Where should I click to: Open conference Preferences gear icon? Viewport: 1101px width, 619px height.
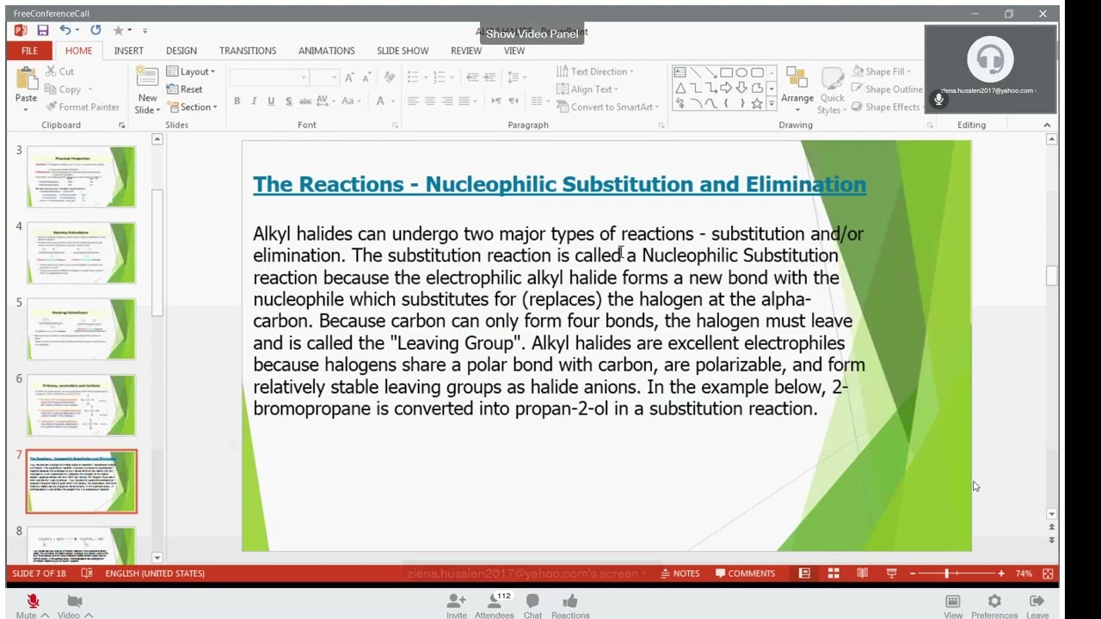pyautogui.click(x=994, y=601)
